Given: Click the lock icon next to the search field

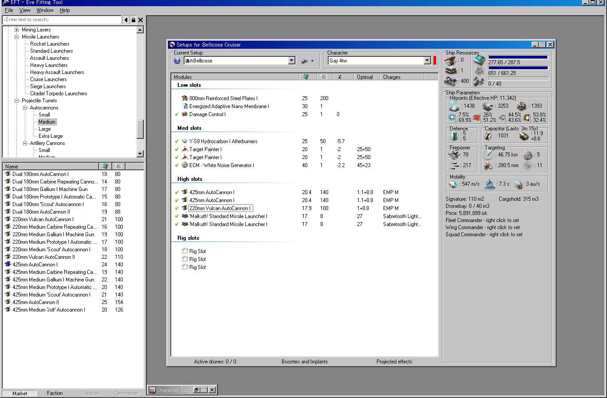Looking at the screenshot, I should (x=133, y=20).
